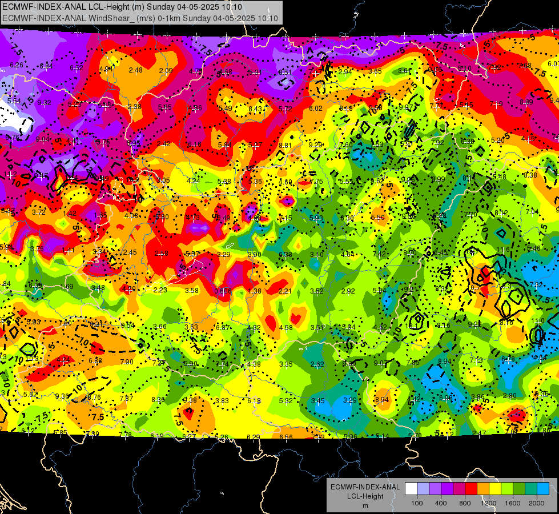This screenshot has height=514, width=559.
Task: Click the wind shear value 3.45
Action: [317, 400]
